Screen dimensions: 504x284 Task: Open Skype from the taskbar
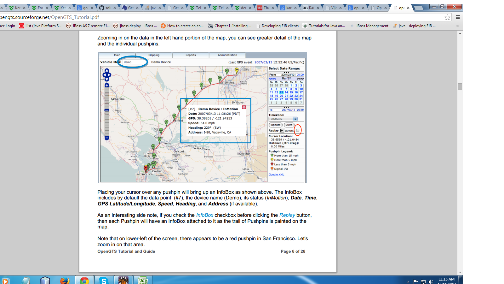[x=104, y=280]
